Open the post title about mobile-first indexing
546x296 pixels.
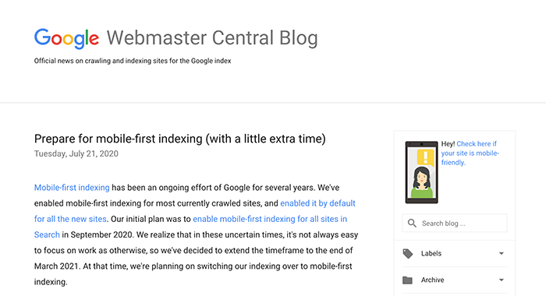click(179, 139)
